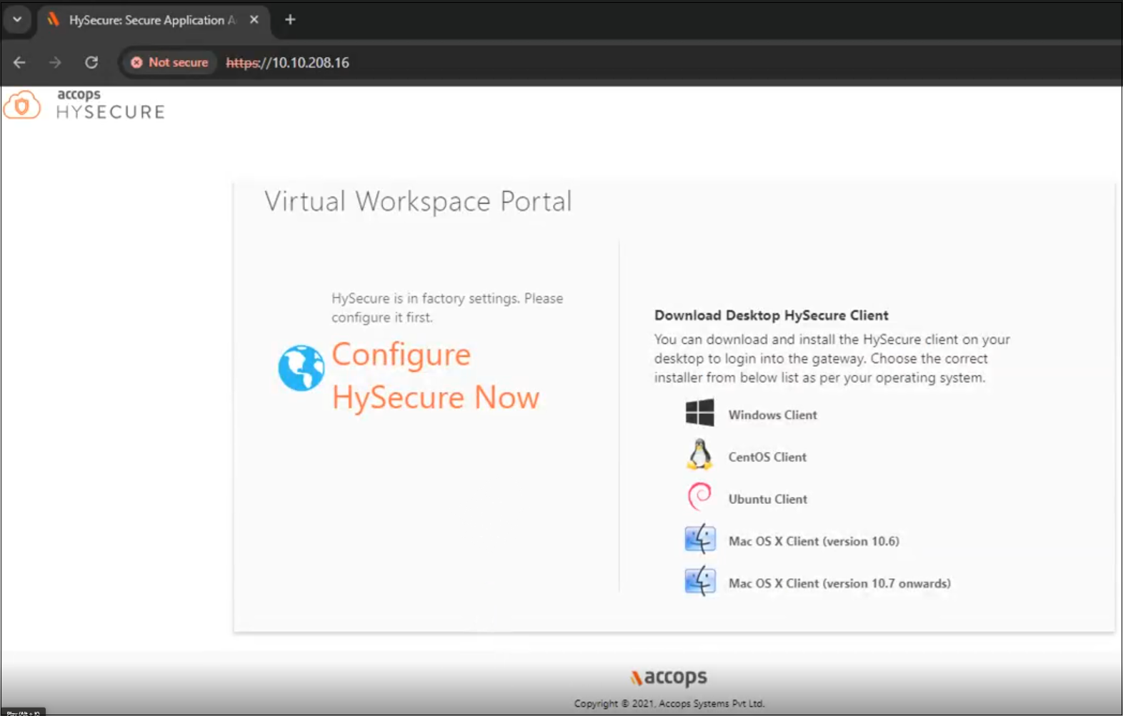Screen dimensions: 1123x716
Task: Open the Configure HySecure Now link
Action: [435, 376]
